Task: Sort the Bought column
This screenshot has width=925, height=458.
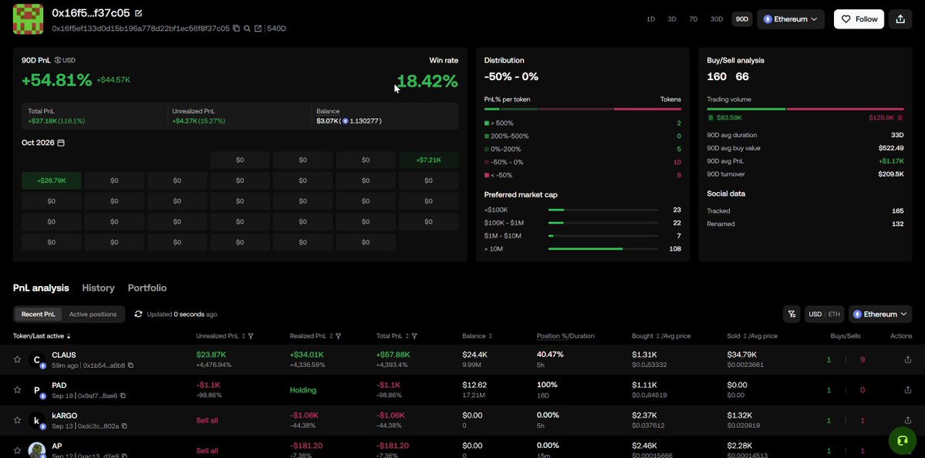Action: click(658, 336)
